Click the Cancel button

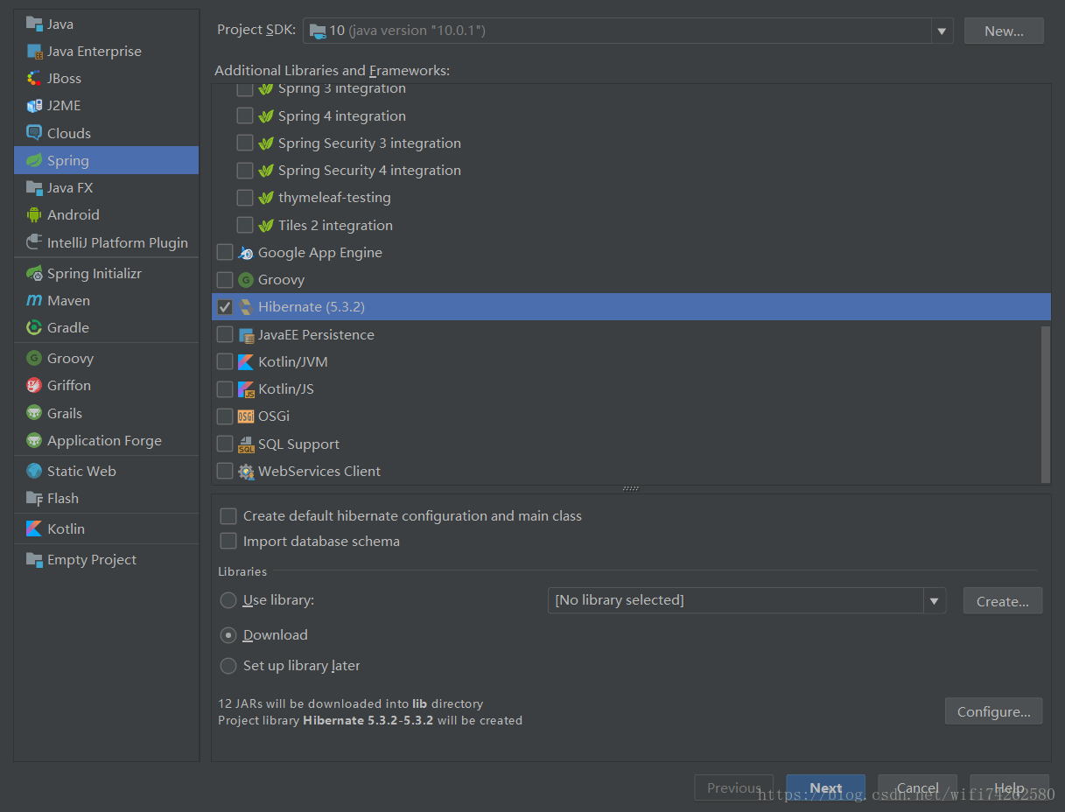tap(917, 787)
